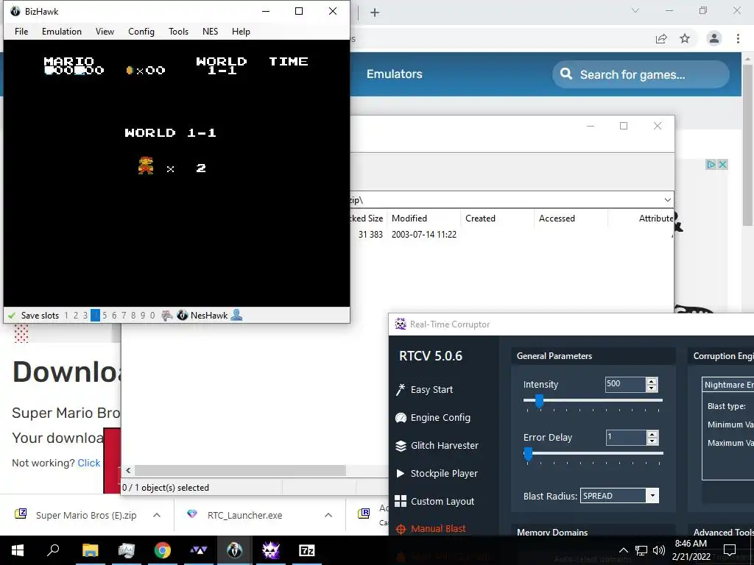Open Glitch Harvester in RTC
754x565 pixels.
(444, 445)
